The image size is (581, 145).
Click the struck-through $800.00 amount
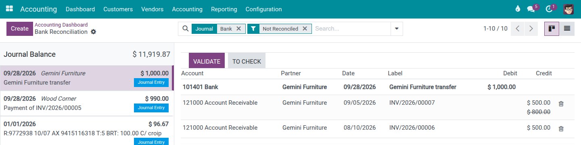click(x=538, y=112)
